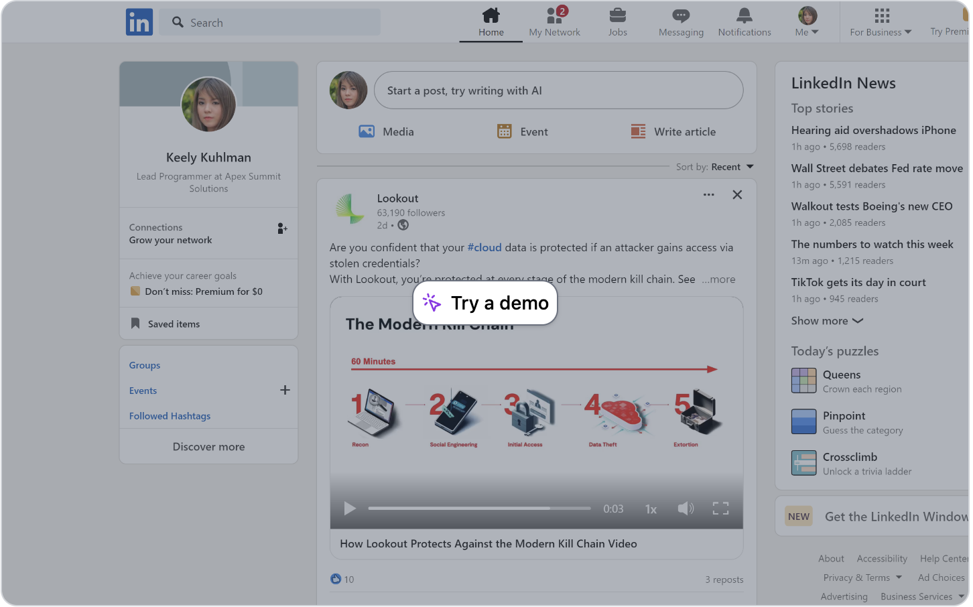Screen dimensions: 973x607
Task: Open the Notifications tab
Action: click(744, 22)
